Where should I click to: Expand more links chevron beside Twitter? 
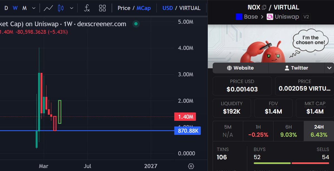point(329,68)
